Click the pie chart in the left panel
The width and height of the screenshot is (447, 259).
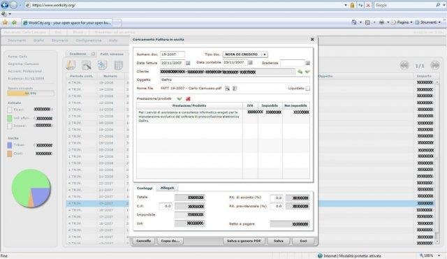[31, 188]
